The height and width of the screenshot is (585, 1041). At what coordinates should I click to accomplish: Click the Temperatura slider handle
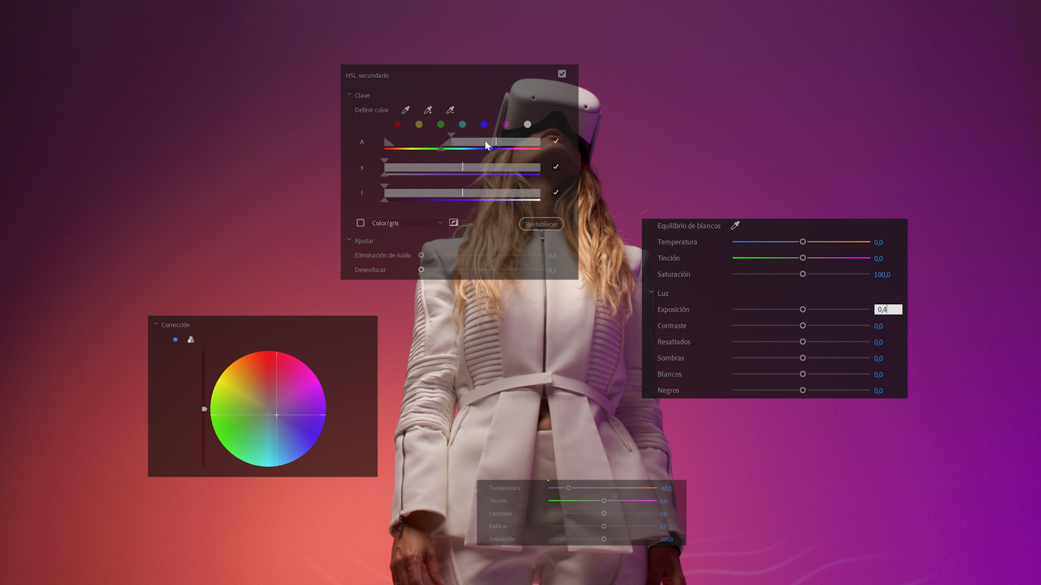coord(803,242)
